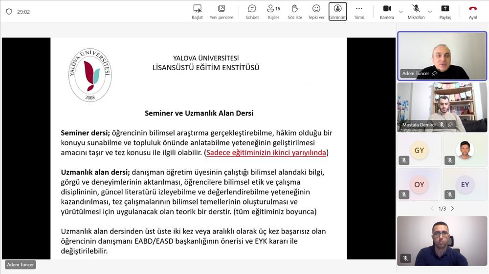Viewport: 489px width, 274px height.
Task: Open the Sohbet chat panel
Action: tap(252, 11)
